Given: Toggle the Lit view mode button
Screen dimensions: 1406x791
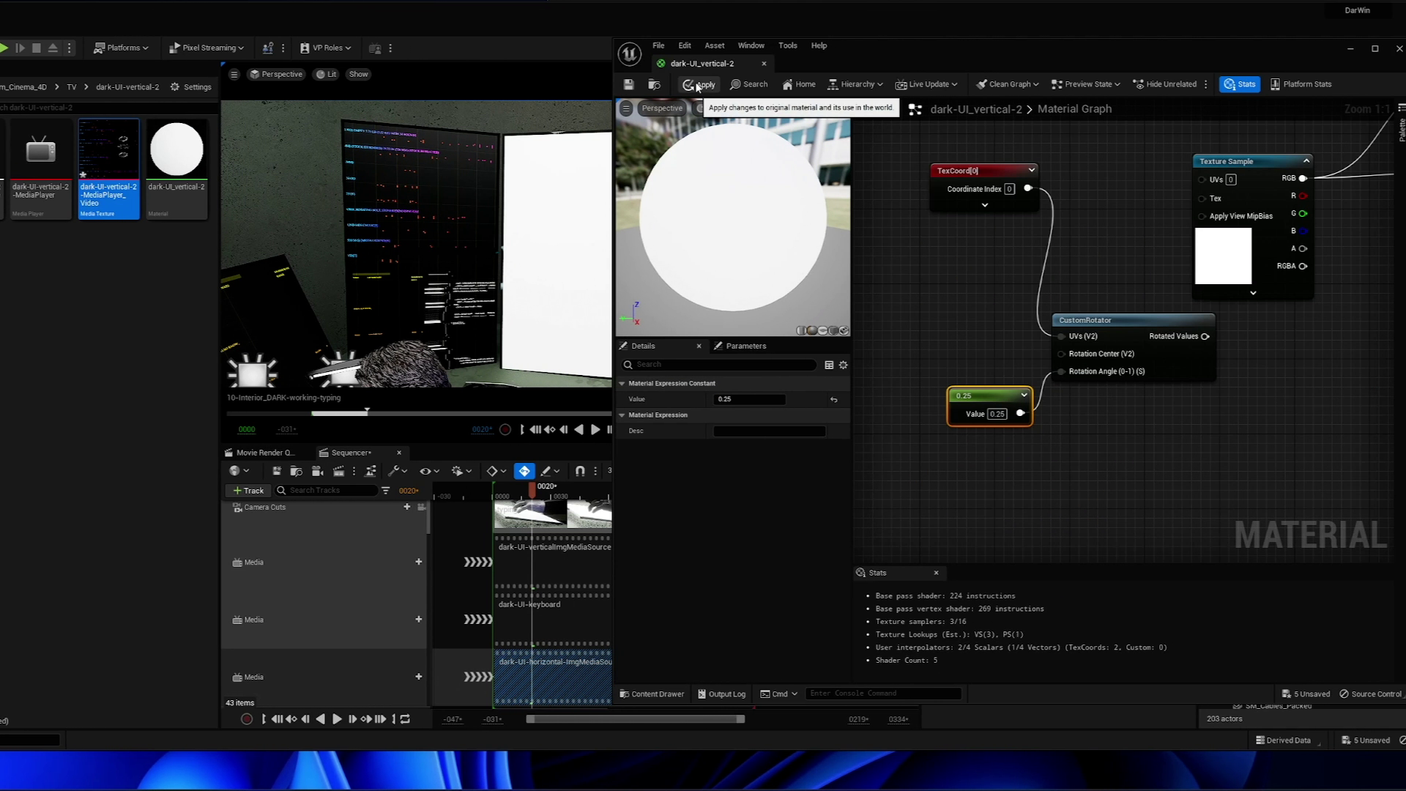Looking at the screenshot, I should [327, 74].
